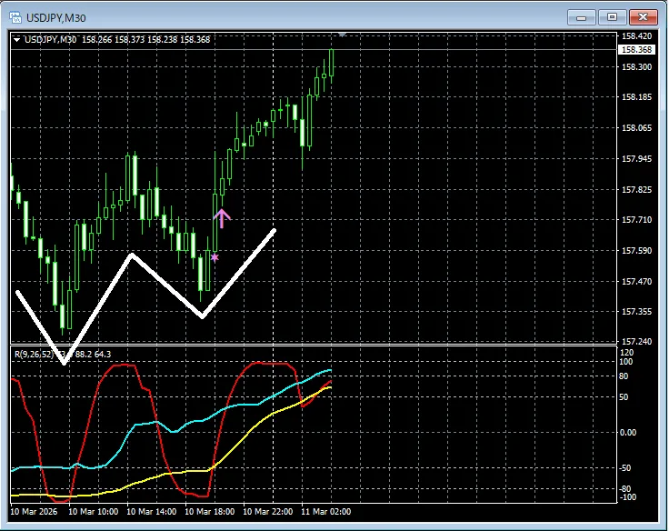Click the gray chart shift triangle marker
The image size is (669, 531).
click(x=342, y=34)
